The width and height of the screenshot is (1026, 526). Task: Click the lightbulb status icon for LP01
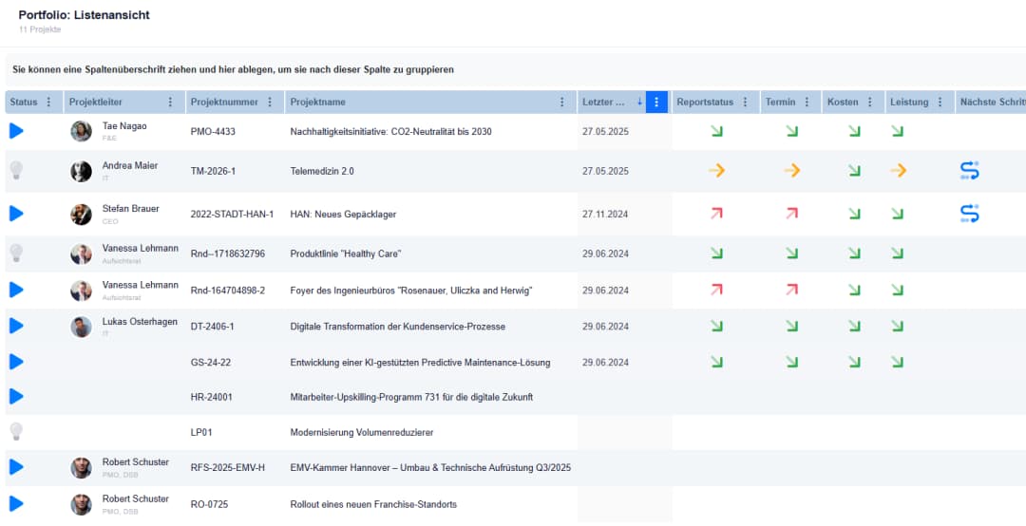(16, 432)
